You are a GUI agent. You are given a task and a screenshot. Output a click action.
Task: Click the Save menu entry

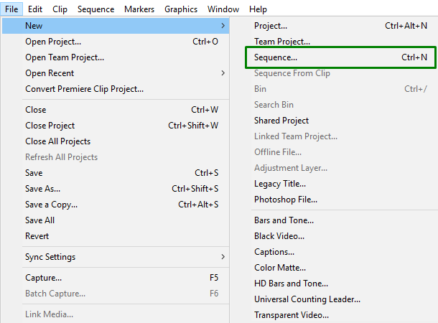(x=116, y=173)
